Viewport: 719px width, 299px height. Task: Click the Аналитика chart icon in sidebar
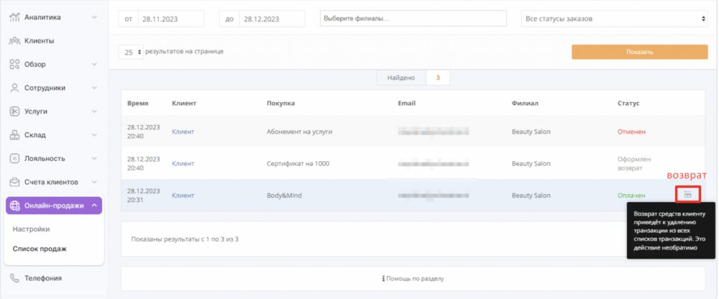pyautogui.click(x=14, y=17)
